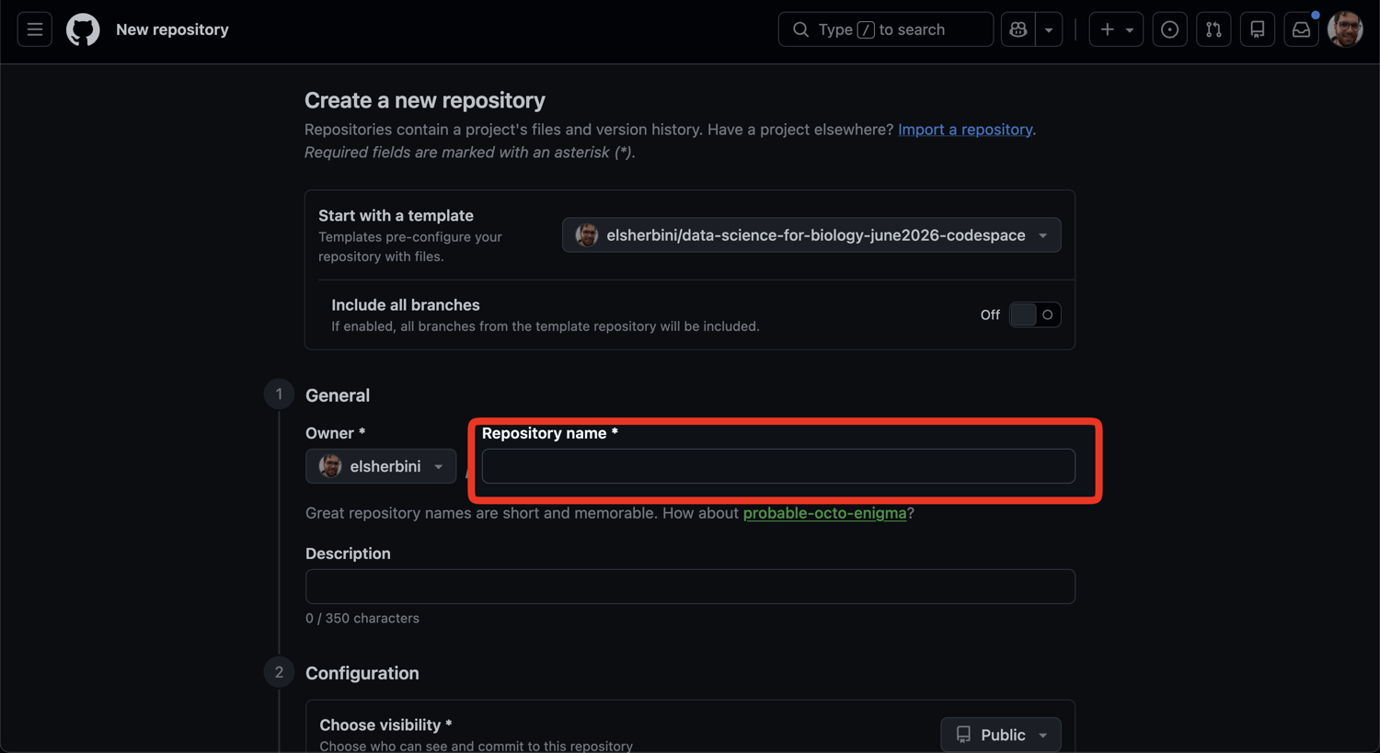The height and width of the screenshot is (753, 1380).
Task: Click the Choose visibility label
Action: click(x=385, y=724)
